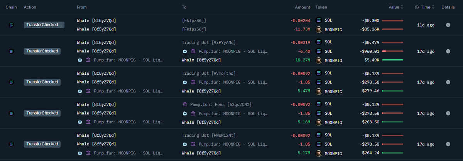Click MOONPIG token icon next to -11.73M amount
The width and height of the screenshot is (463, 161).
coord(319,29)
